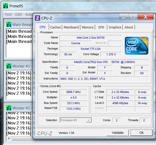Viewport: 156px width, 145px height.
Task: Open the Test menu in Prime95
Action: 8,14
